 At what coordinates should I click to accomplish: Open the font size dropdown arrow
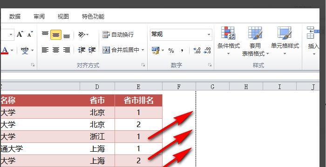[x=11, y=35]
